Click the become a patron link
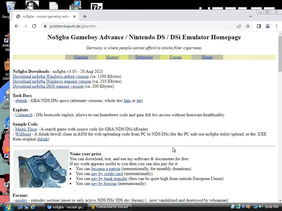Image resolution: width=282 pixels, height=211 pixels. 106,169
